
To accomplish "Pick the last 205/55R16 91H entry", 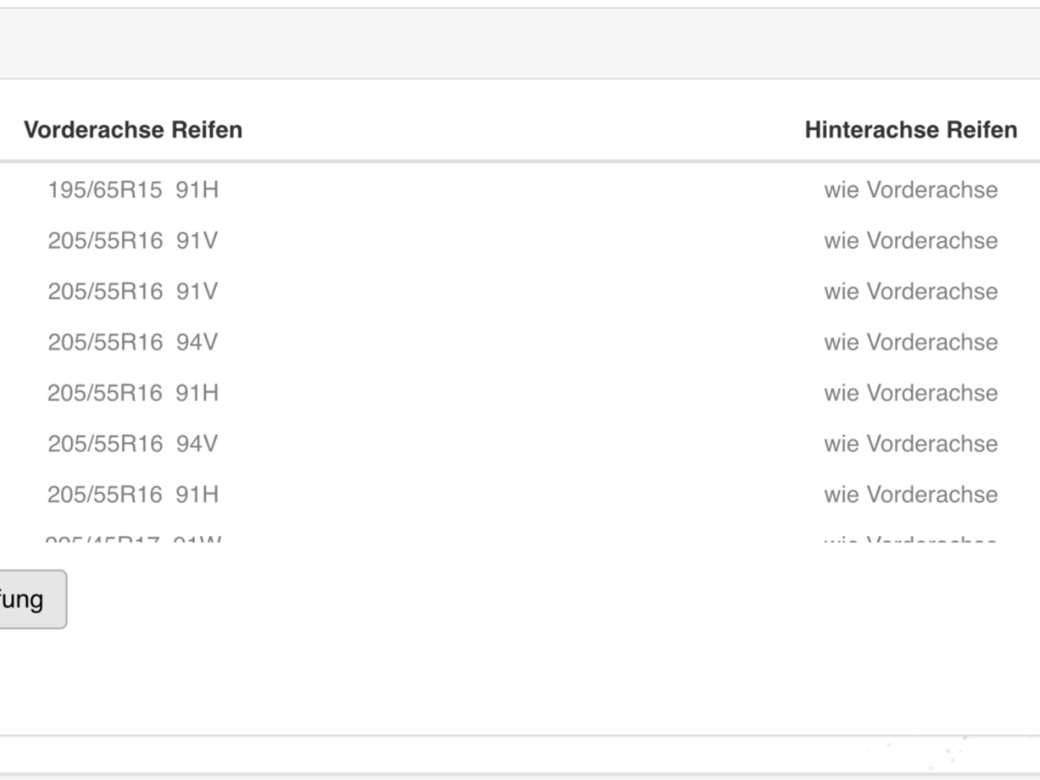I will (x=133, y=494).
